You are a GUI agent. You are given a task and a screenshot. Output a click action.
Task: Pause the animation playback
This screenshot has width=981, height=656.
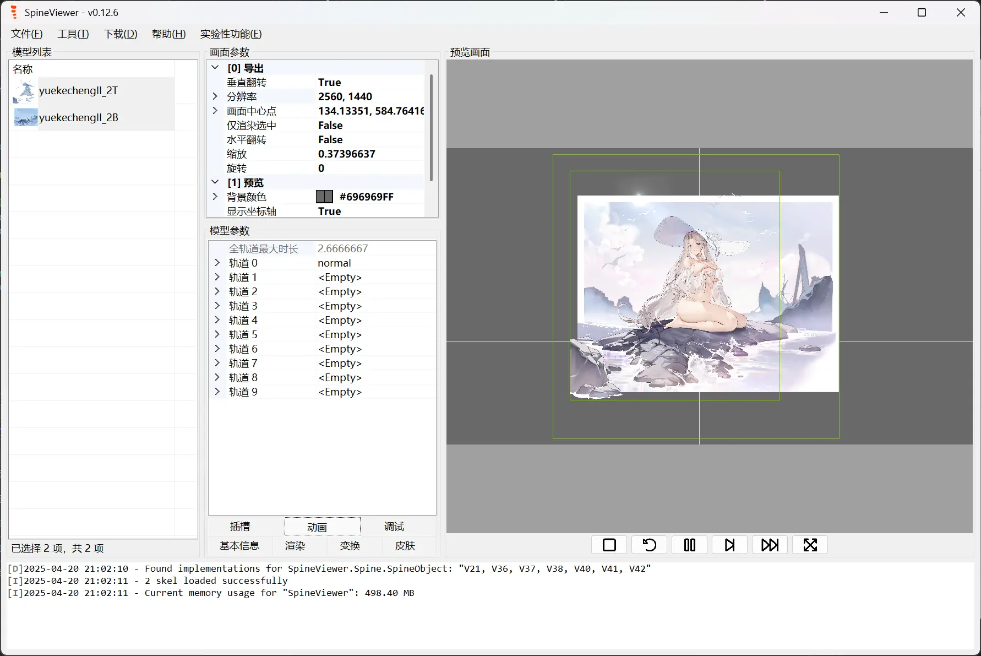tap(689, 544)
